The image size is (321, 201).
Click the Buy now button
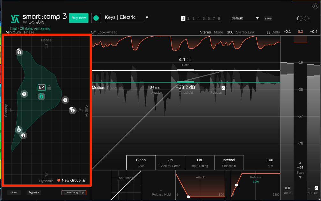coord(78,18)
